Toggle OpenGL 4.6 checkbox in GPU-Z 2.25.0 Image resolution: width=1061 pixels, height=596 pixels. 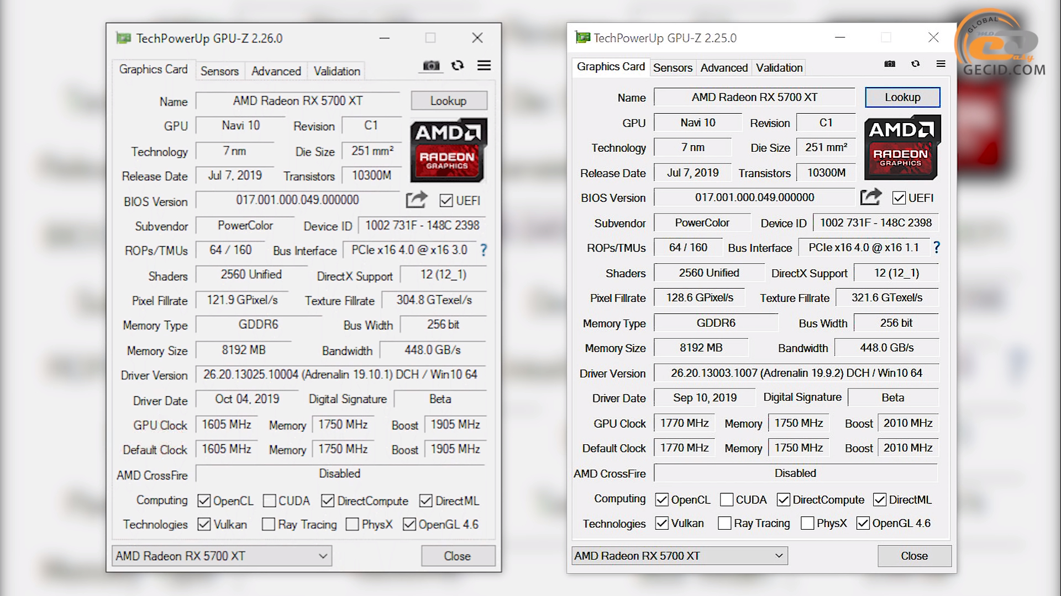click(863, 523)
